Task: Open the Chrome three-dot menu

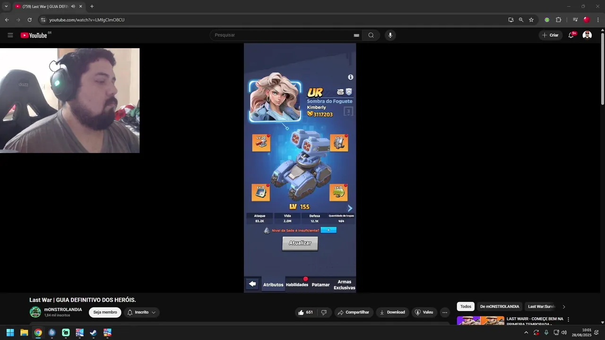Action: (598, 20)
